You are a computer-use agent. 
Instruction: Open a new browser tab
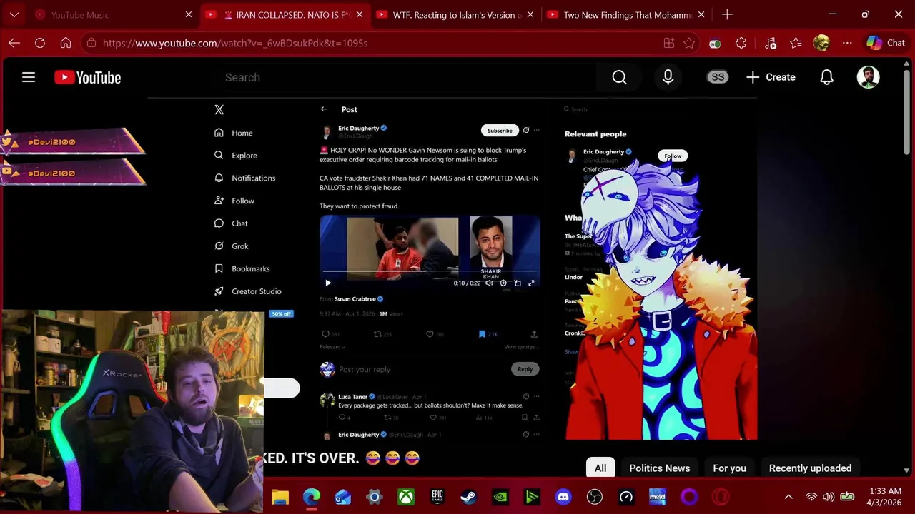727,14
